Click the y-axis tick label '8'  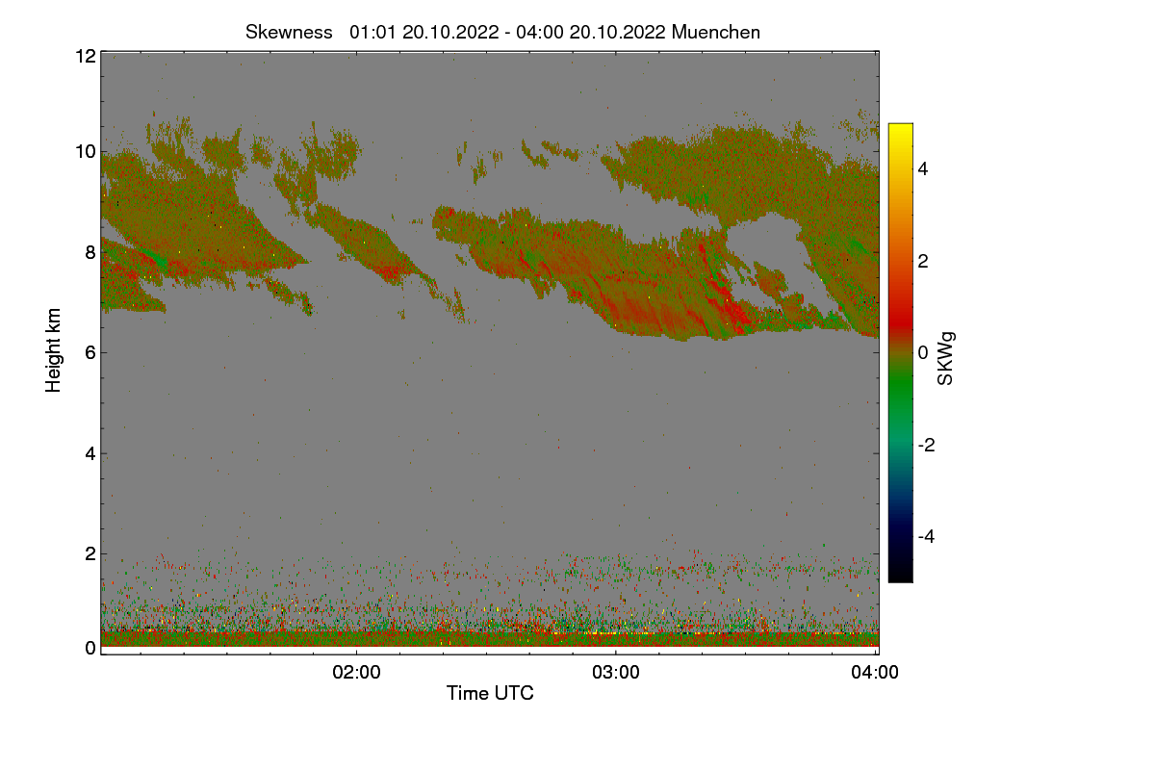click(90, 252)
